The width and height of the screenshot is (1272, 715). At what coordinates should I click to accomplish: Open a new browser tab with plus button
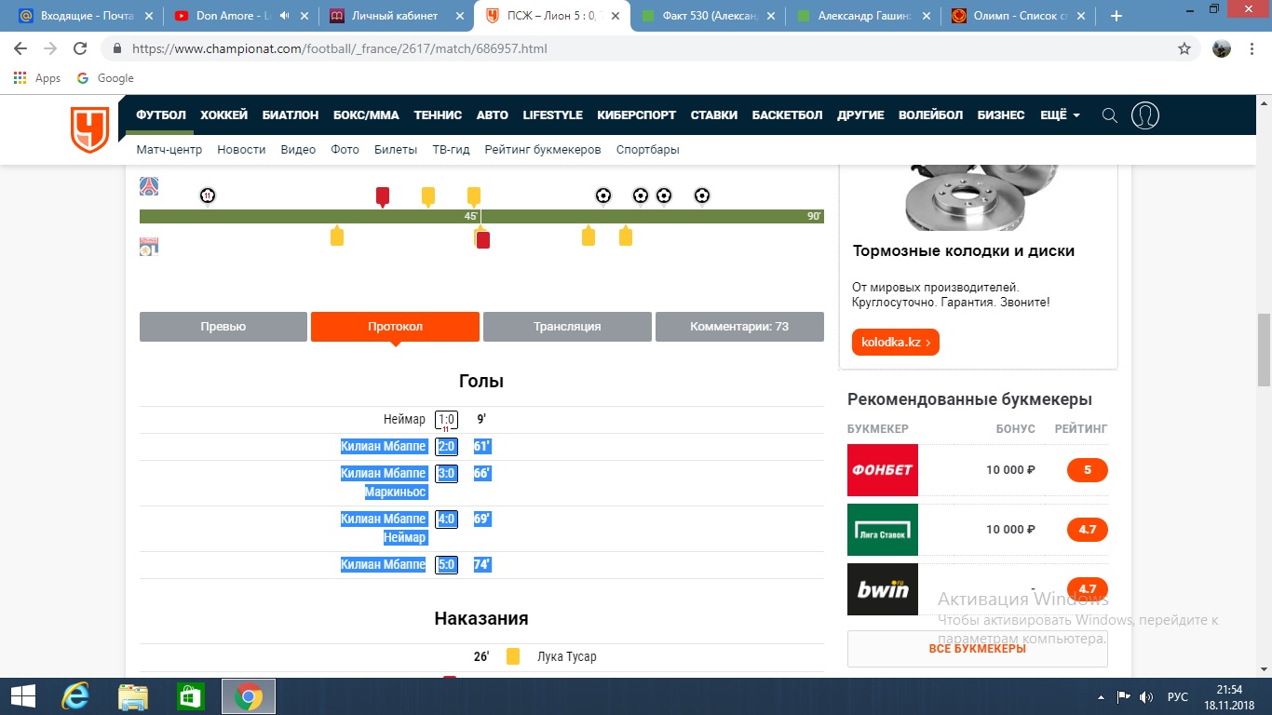(1116, 16)
